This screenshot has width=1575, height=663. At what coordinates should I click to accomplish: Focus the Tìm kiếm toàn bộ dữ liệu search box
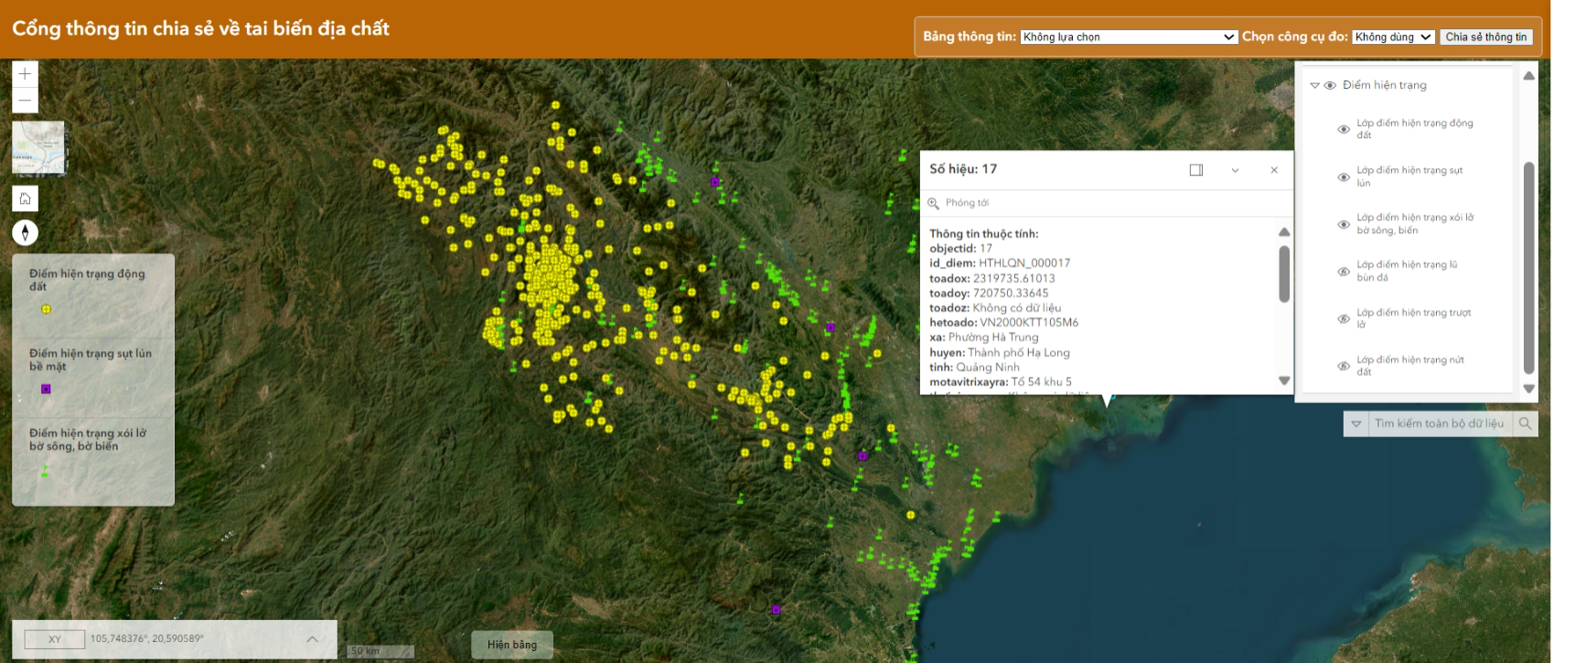pyautogui.click(x=1440, y=423)
